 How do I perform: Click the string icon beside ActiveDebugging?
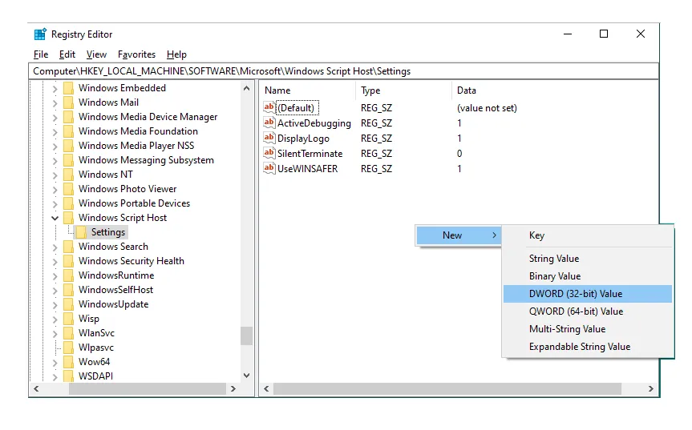pyautogui.click(x=269, y=123)
